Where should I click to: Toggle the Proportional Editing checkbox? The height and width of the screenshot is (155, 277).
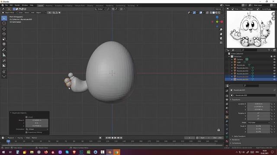[26, 132]
